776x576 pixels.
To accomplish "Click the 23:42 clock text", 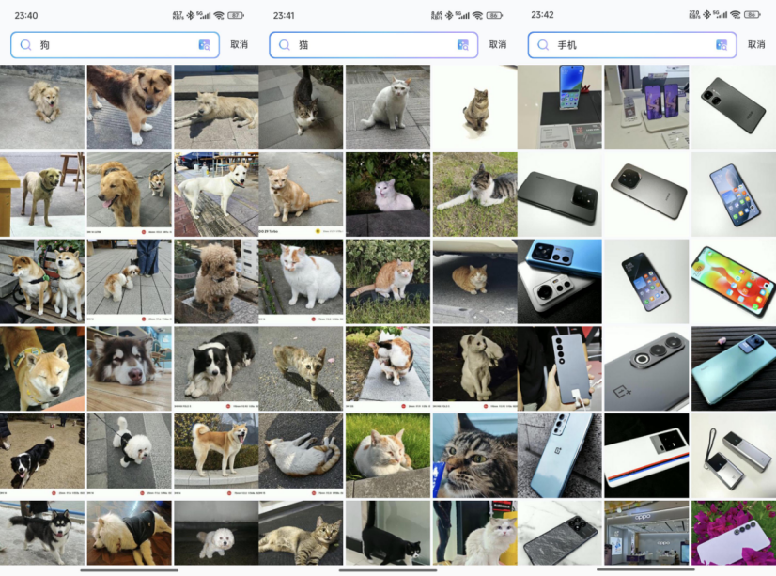I will click(542, 15).
